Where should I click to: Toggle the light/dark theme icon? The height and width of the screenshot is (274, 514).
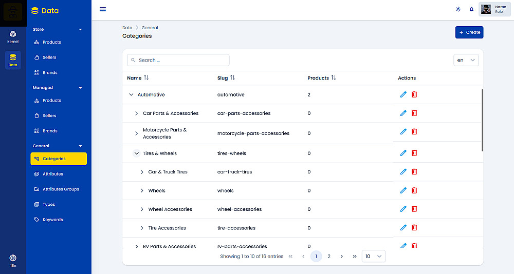(458, 9)
